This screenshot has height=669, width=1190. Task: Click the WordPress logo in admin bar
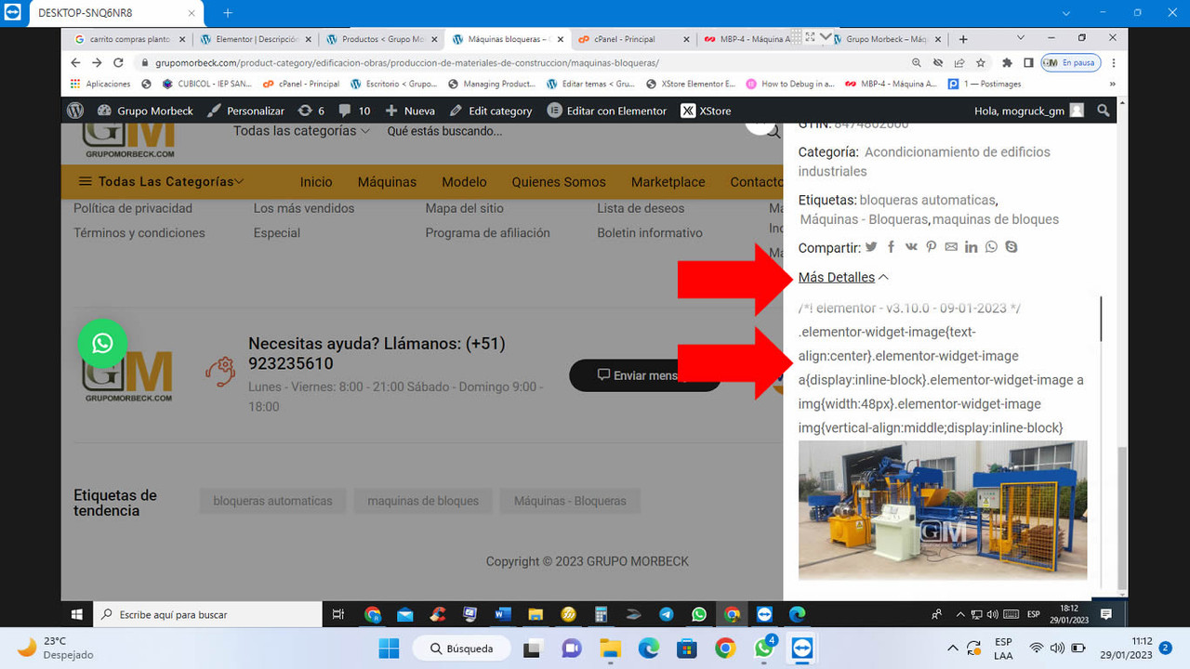[x=75, y=111]
